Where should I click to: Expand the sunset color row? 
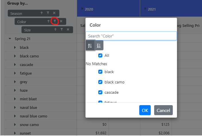(15, 133)
